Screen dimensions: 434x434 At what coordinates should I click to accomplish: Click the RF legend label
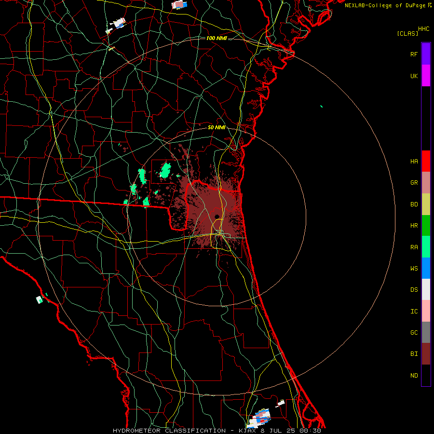pos(414,54)
